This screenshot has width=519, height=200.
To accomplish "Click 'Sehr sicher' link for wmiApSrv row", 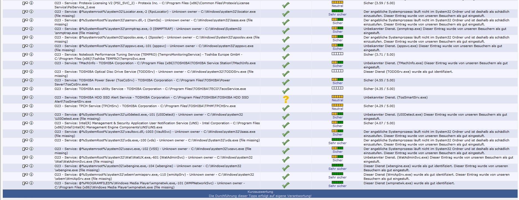I will (x=337, y=177).
